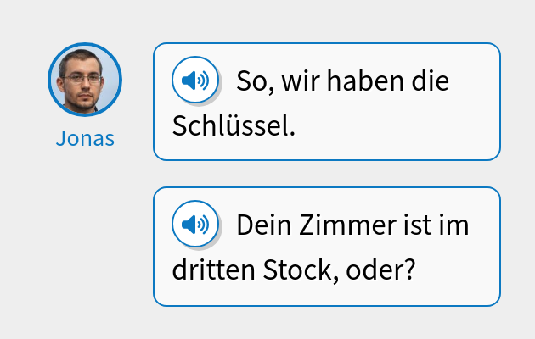Viewport: 535px width, 339px height.
Task: Play audio for 'So, wir haben die Schlüssel'
Action: 190,81
